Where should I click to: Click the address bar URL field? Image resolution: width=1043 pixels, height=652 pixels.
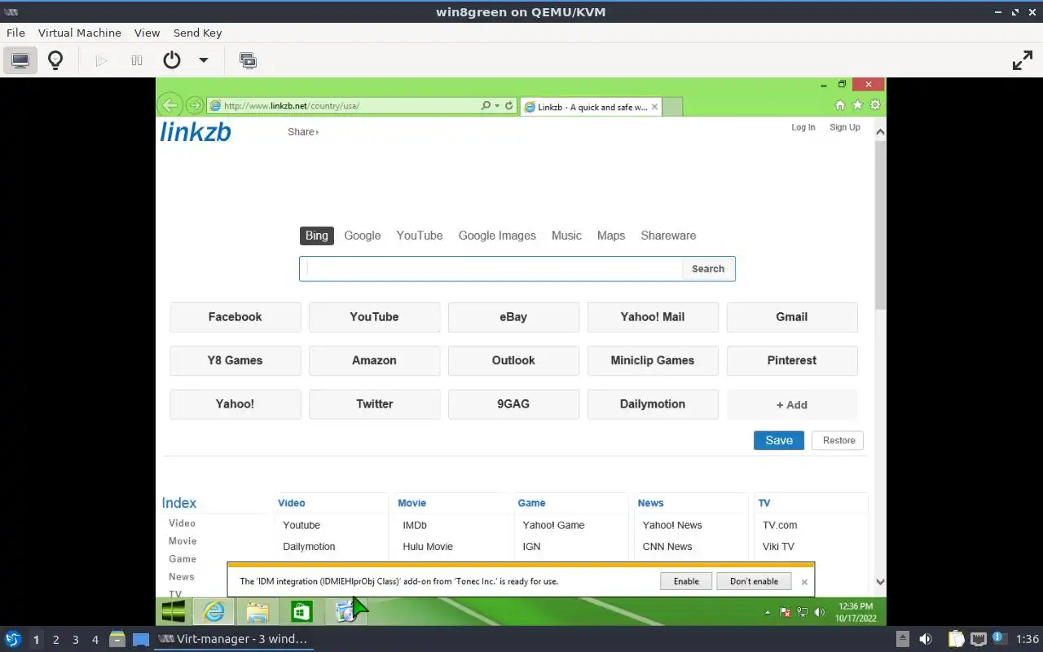click(x=342, y=106)
